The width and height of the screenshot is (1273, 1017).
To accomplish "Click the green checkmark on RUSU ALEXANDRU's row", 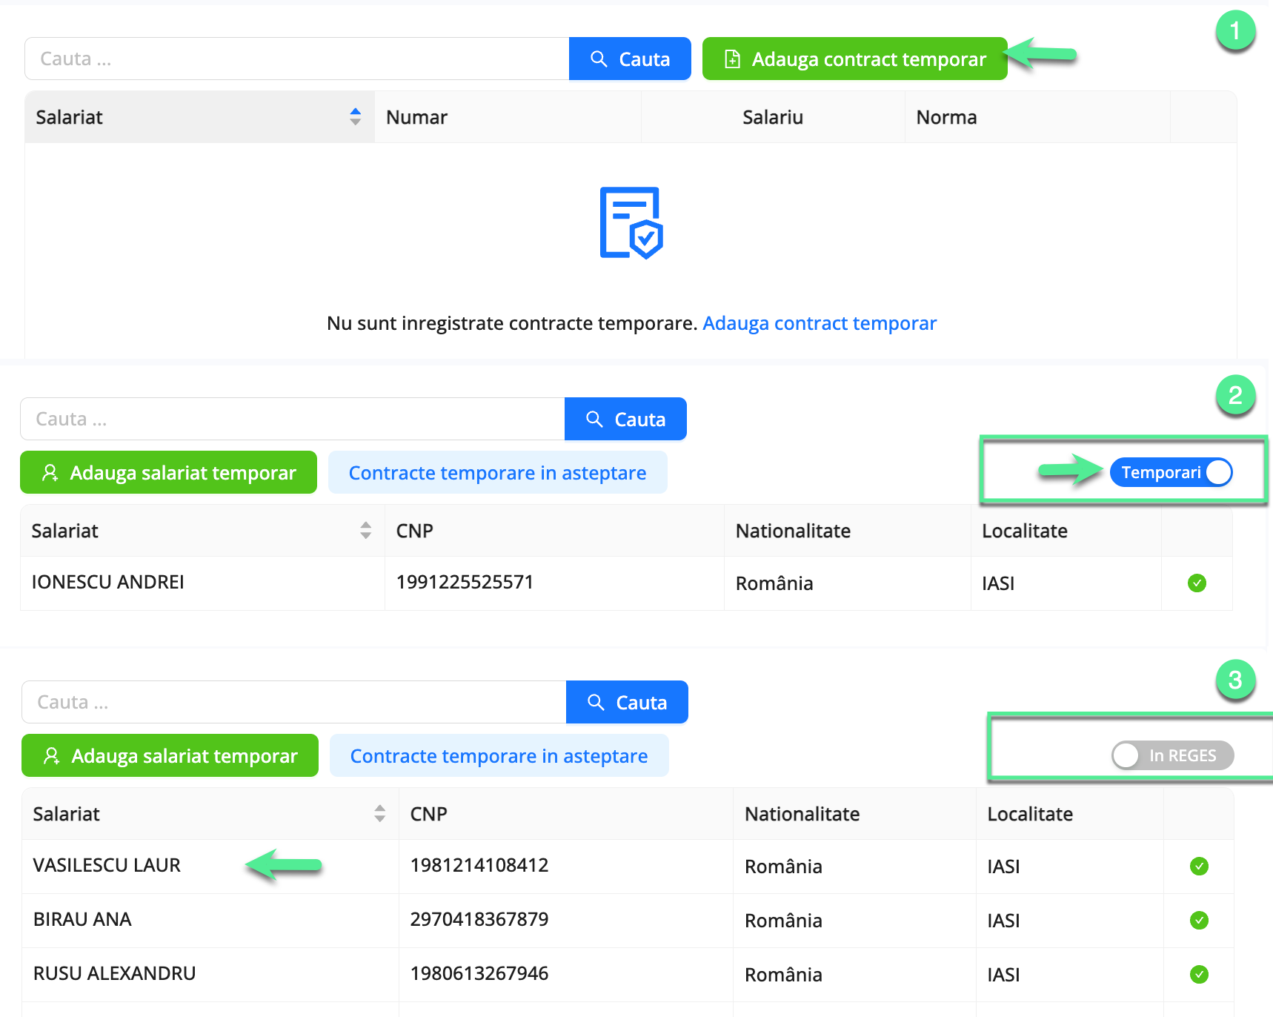I will 1199,974.
